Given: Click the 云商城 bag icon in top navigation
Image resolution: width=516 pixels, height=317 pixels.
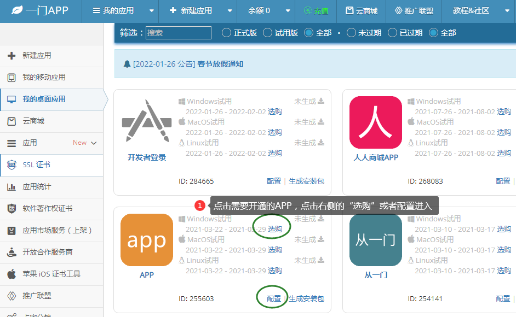Looking at the screenshot, I should click(x=349, y=11).
